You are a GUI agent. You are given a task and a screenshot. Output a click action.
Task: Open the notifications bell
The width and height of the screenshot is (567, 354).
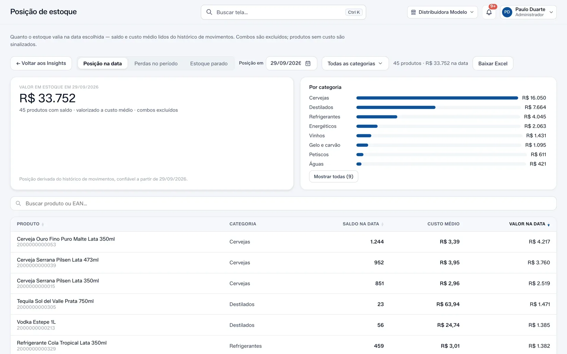pyautogui.click(x=489, y=12)
